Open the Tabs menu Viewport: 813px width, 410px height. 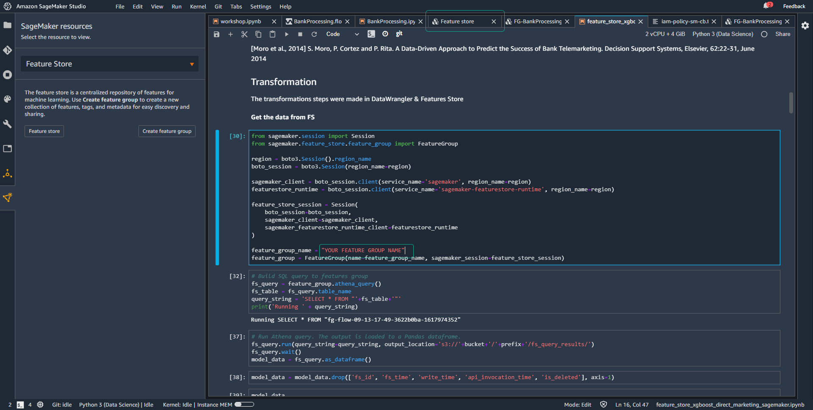tap(236, 6)
